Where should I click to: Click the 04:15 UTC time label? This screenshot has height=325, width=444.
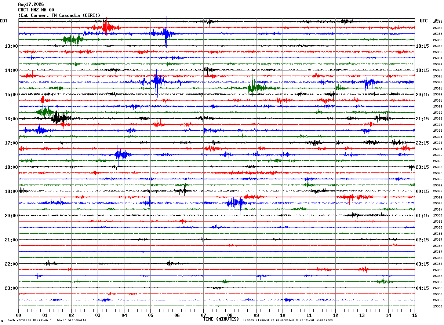(x=422, y=288)
